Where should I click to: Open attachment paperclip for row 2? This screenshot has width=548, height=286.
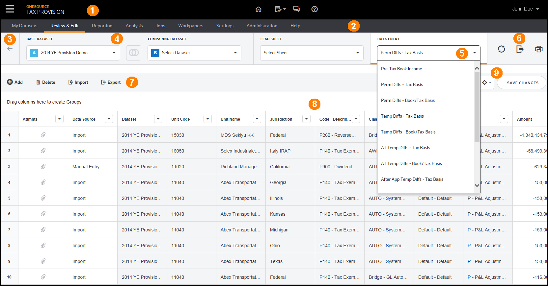(43, 151)
